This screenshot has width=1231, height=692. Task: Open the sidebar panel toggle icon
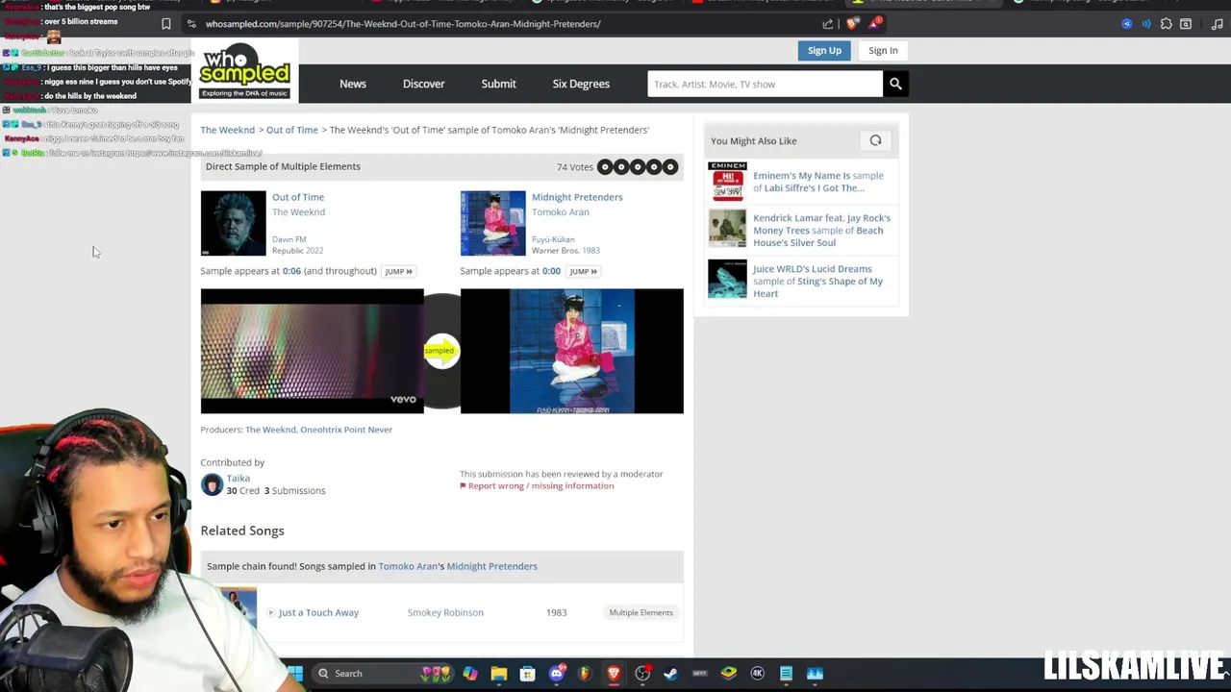coord(1186,24)
